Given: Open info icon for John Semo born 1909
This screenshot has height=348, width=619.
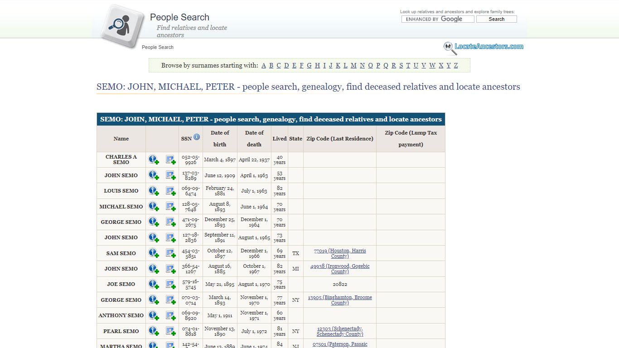Looking at the screenshot, I should (x=154, y=175).
